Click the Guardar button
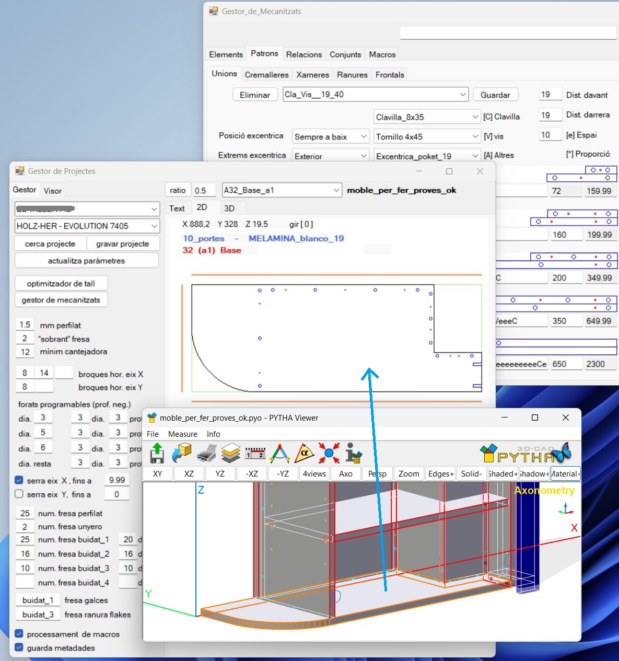The width and height of the screenshot is (619, 661). click(x=495, y=95)
